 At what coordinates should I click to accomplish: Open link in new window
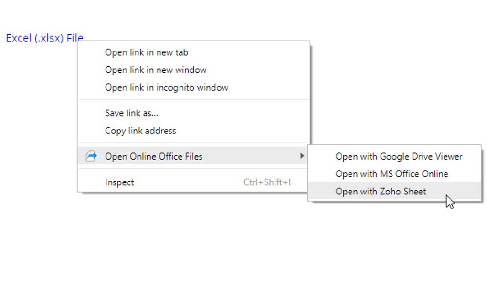[156, 70]
